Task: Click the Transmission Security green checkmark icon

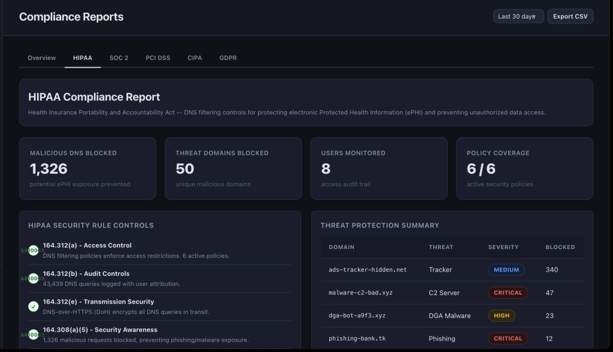Action: click(x=34, y=307)
